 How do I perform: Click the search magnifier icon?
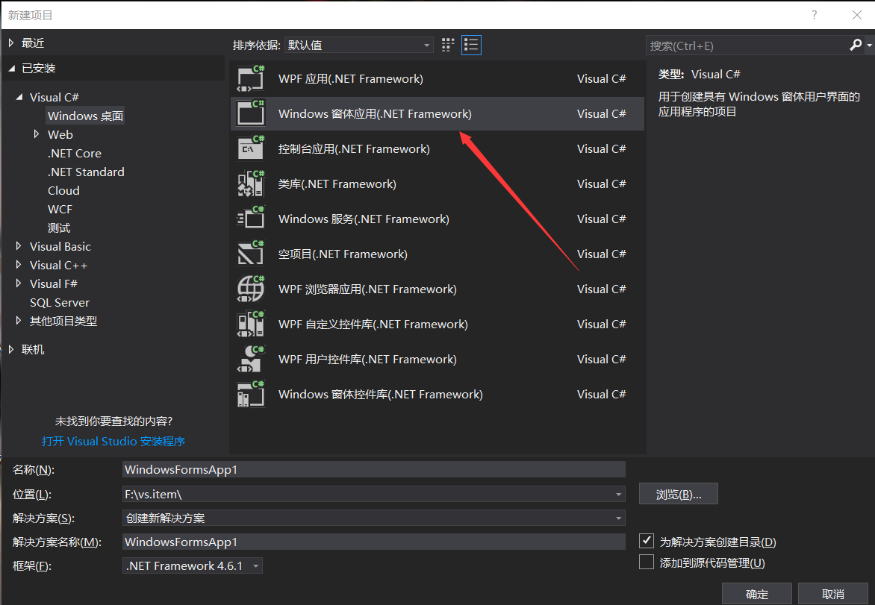point(856,46)
